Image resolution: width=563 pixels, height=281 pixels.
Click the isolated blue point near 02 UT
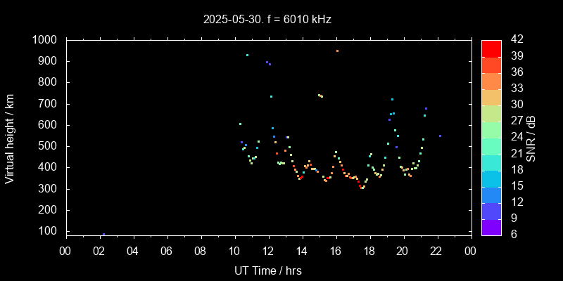point(103,234)
